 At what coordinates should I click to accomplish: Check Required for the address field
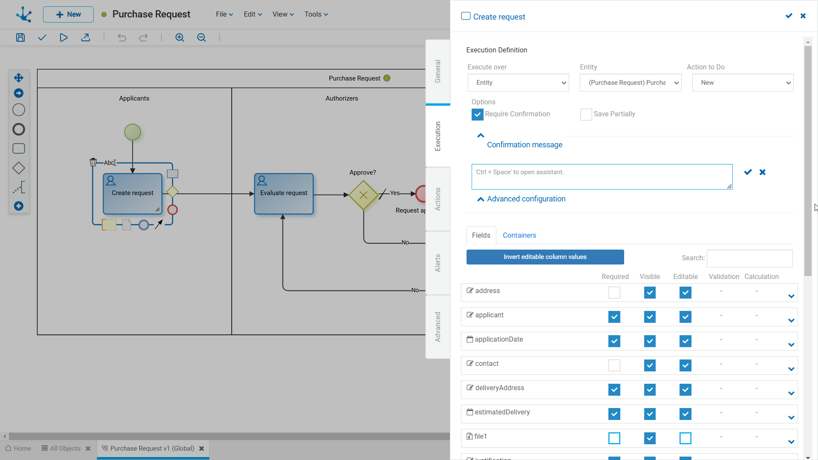click(x=614, y=293)
